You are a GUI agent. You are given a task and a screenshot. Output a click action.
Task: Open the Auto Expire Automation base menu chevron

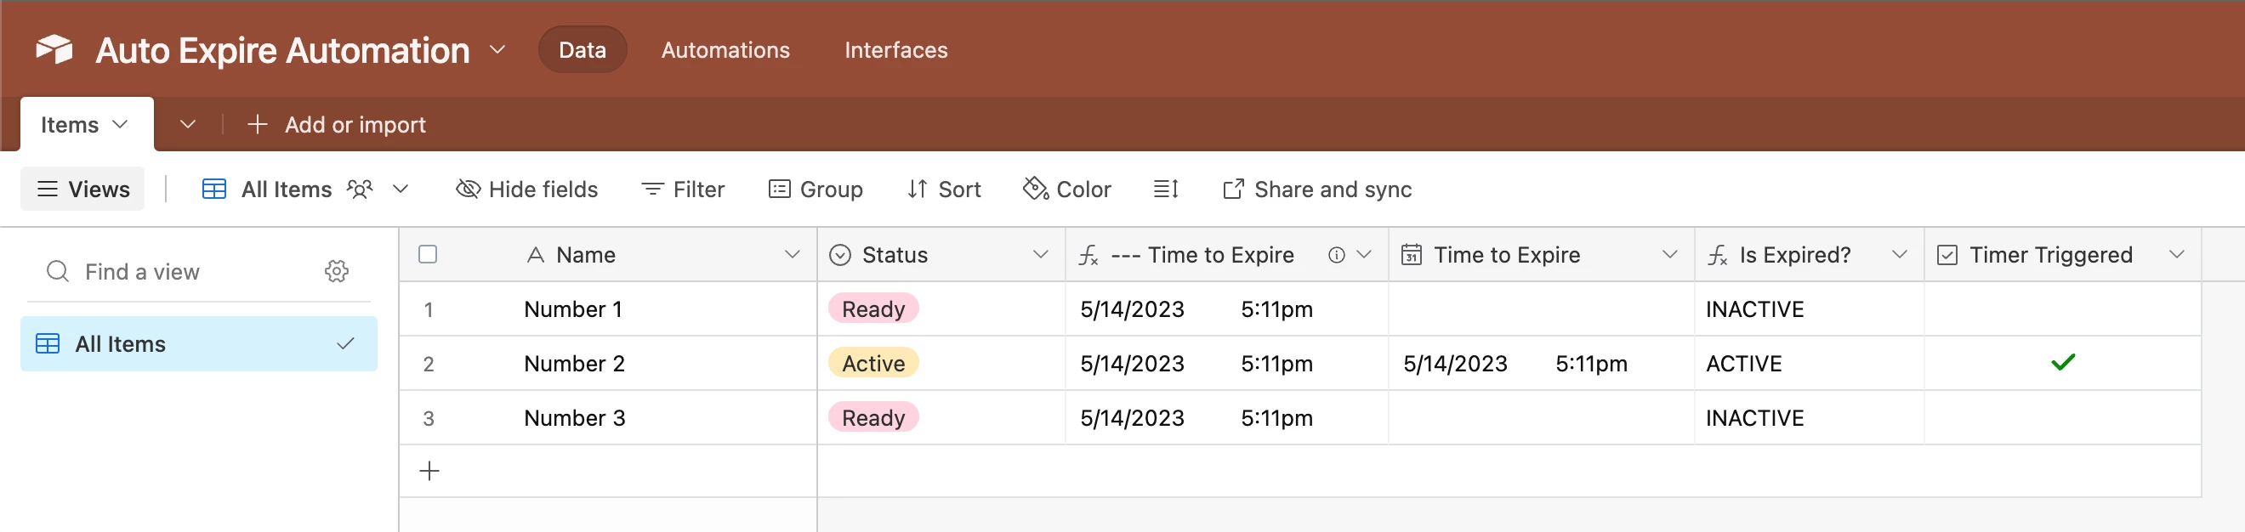497,49
